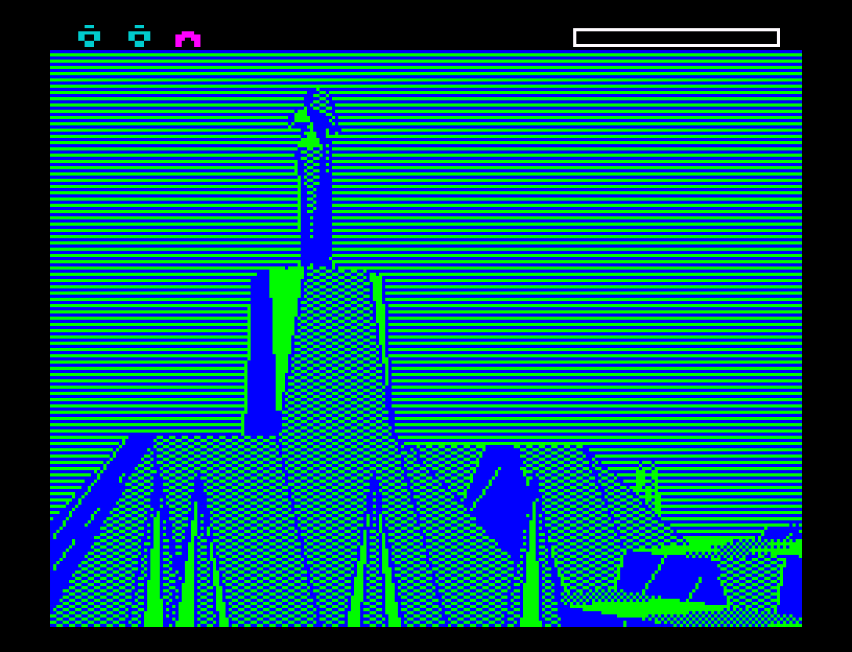Click the magenta arch icon

pos(188,39)
